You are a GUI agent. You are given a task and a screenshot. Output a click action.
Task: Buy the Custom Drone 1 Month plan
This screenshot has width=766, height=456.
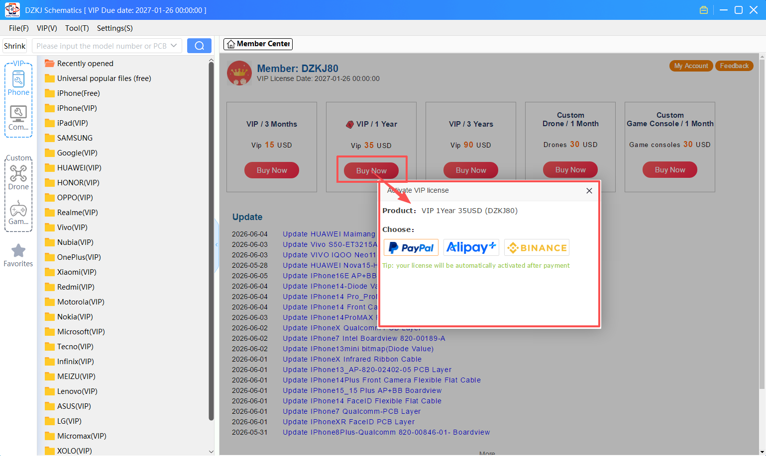click(570, 170)
